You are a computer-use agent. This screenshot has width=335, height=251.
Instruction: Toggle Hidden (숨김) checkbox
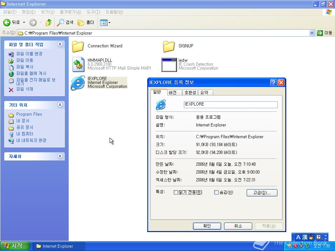216,192
